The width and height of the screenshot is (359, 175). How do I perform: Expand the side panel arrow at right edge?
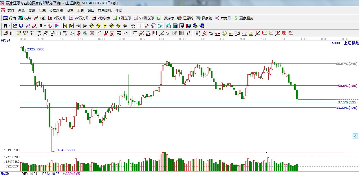point(355,136)
